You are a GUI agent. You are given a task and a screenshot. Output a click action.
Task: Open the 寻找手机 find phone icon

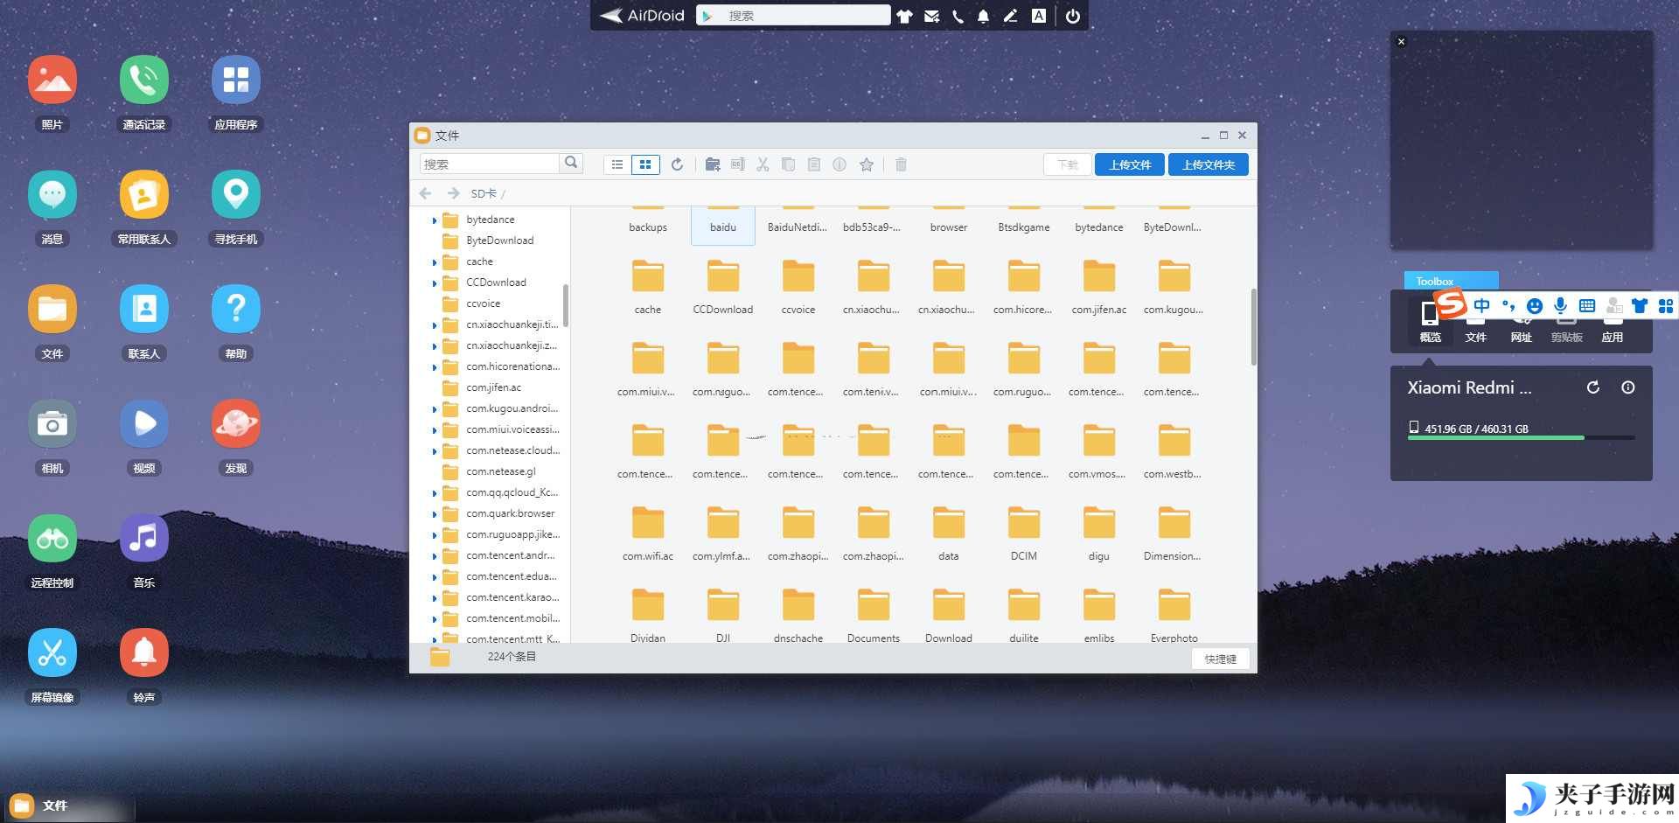tap(236, 194)
